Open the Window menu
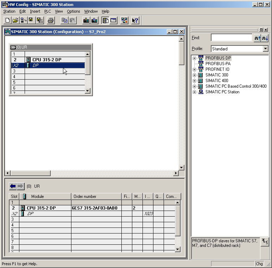Viewport: 272px width, 268px height. [91, 12]
